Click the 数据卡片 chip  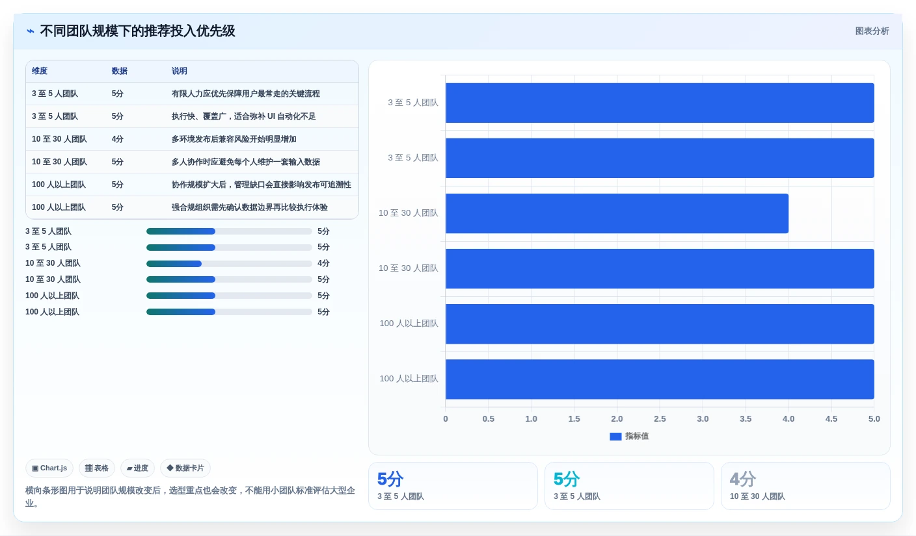click(185, 468)
